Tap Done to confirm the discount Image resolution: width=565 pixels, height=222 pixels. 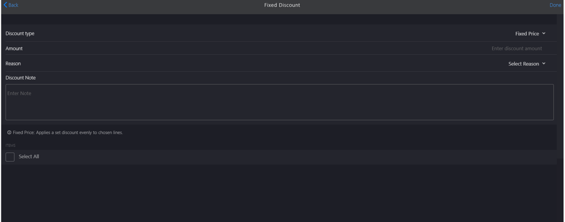click(555, 5)
